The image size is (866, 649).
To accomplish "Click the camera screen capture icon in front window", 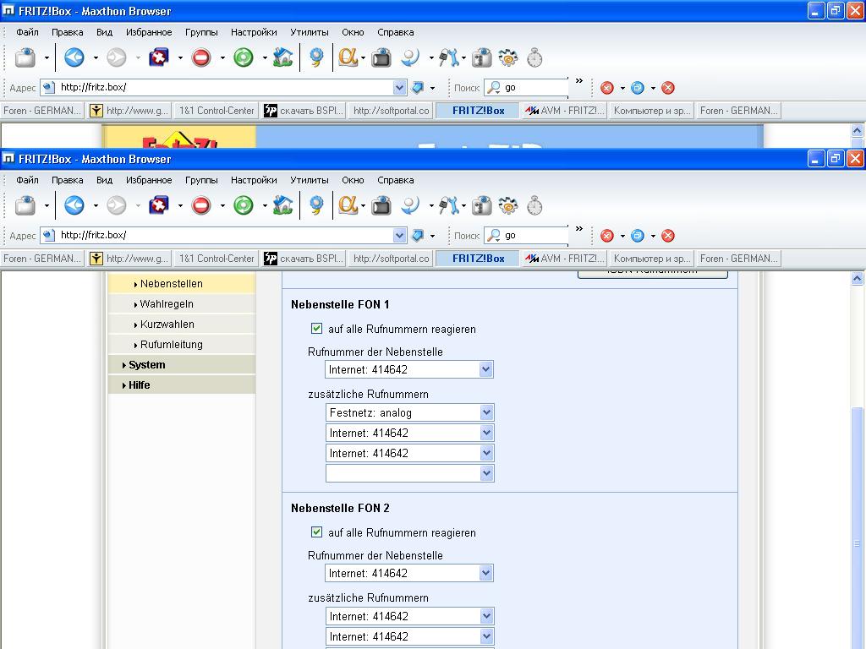I will (x=381, y=206).
